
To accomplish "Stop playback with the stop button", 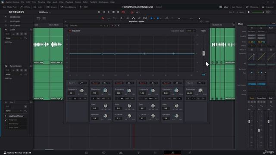I will coord(113,12).
